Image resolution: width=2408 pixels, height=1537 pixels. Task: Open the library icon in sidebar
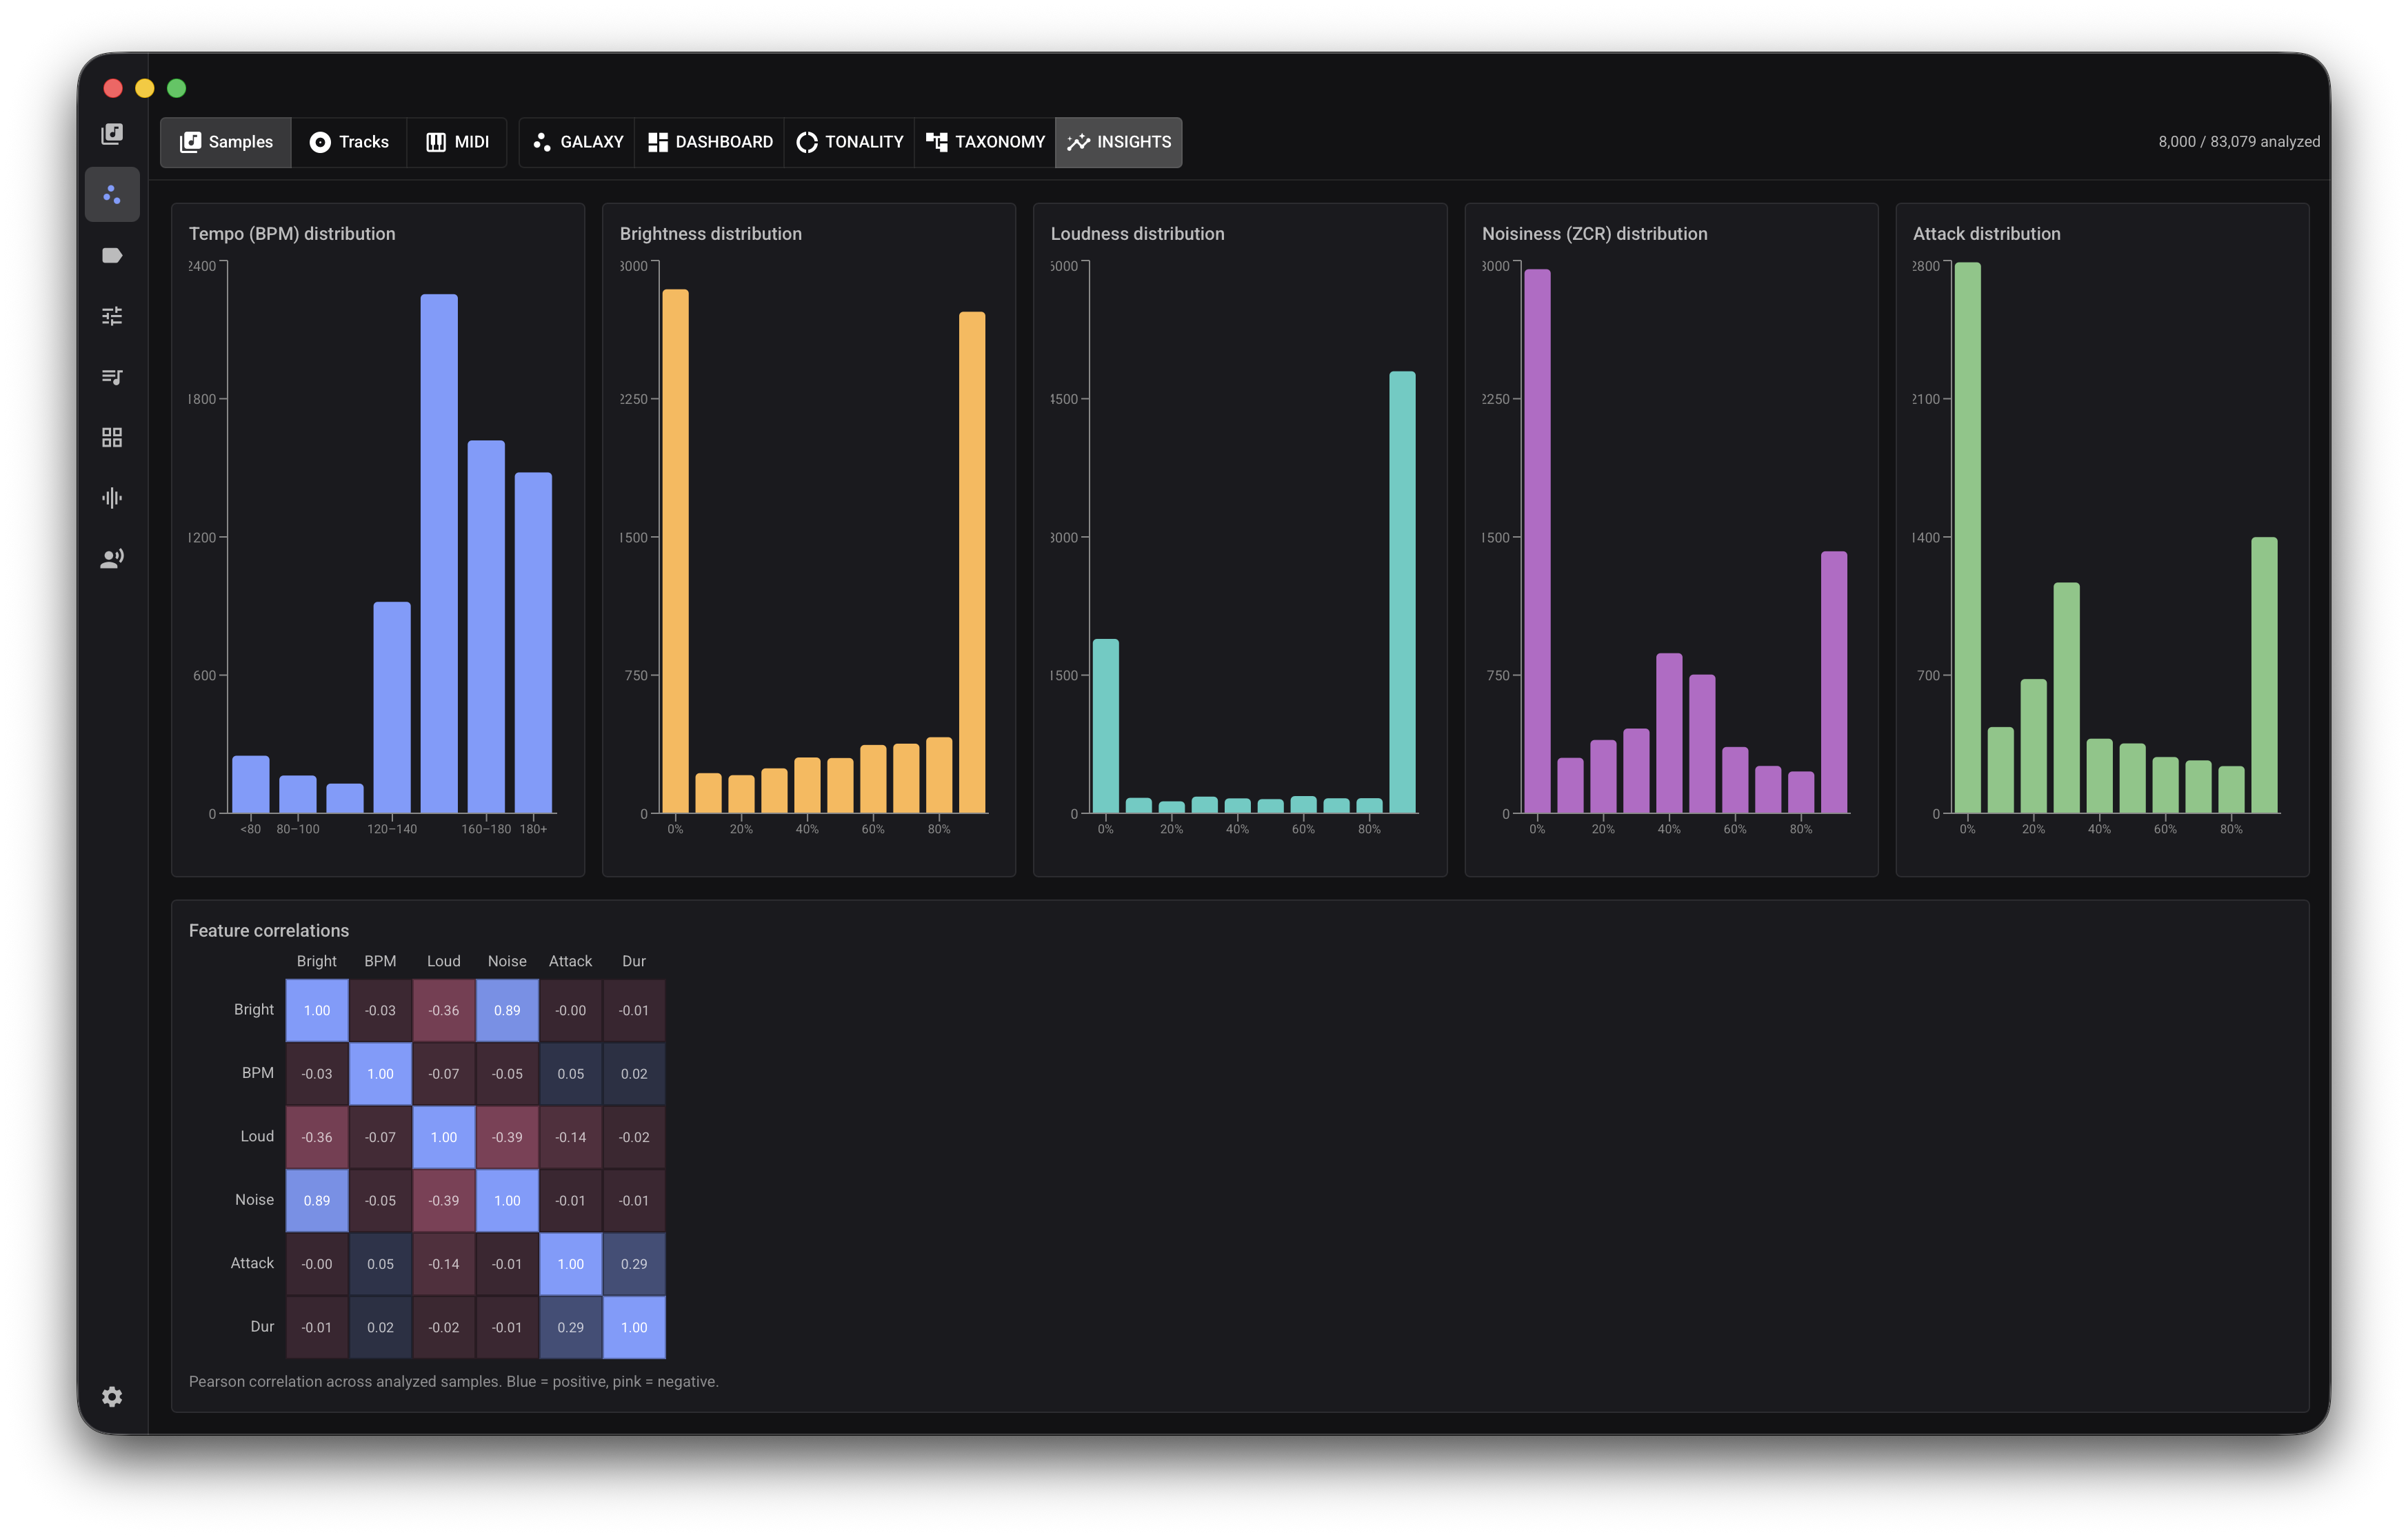112,134
